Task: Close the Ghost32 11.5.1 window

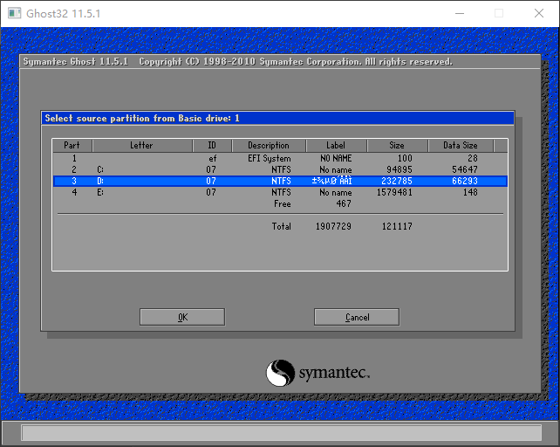Action: point(538,13)
